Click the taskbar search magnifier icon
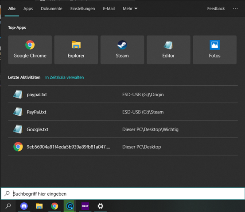 point(8,206)
